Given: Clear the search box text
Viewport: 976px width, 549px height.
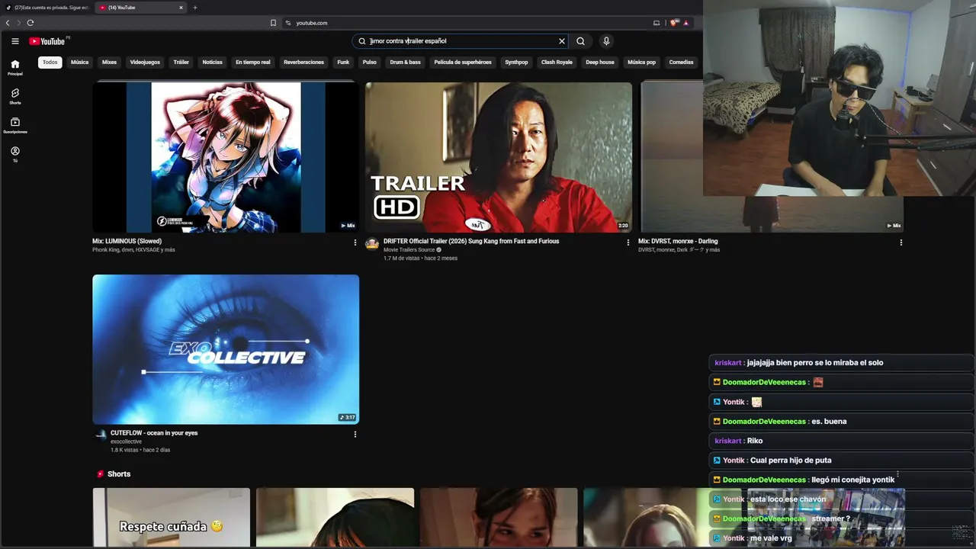Looking at the screenshot, I should [562, 41].
